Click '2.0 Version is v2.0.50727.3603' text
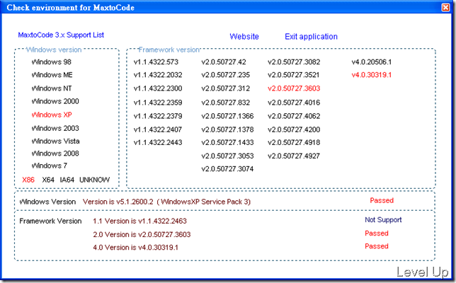 click(142, 234)
